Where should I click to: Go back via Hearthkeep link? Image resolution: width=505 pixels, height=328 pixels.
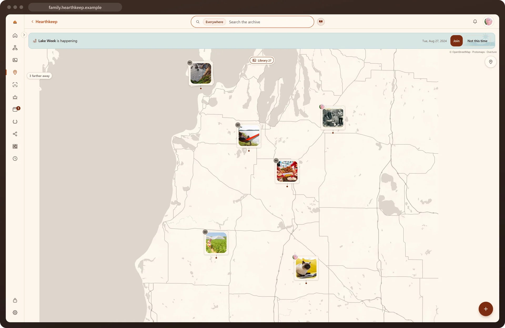pyautogui.click(x=44, y=22)
